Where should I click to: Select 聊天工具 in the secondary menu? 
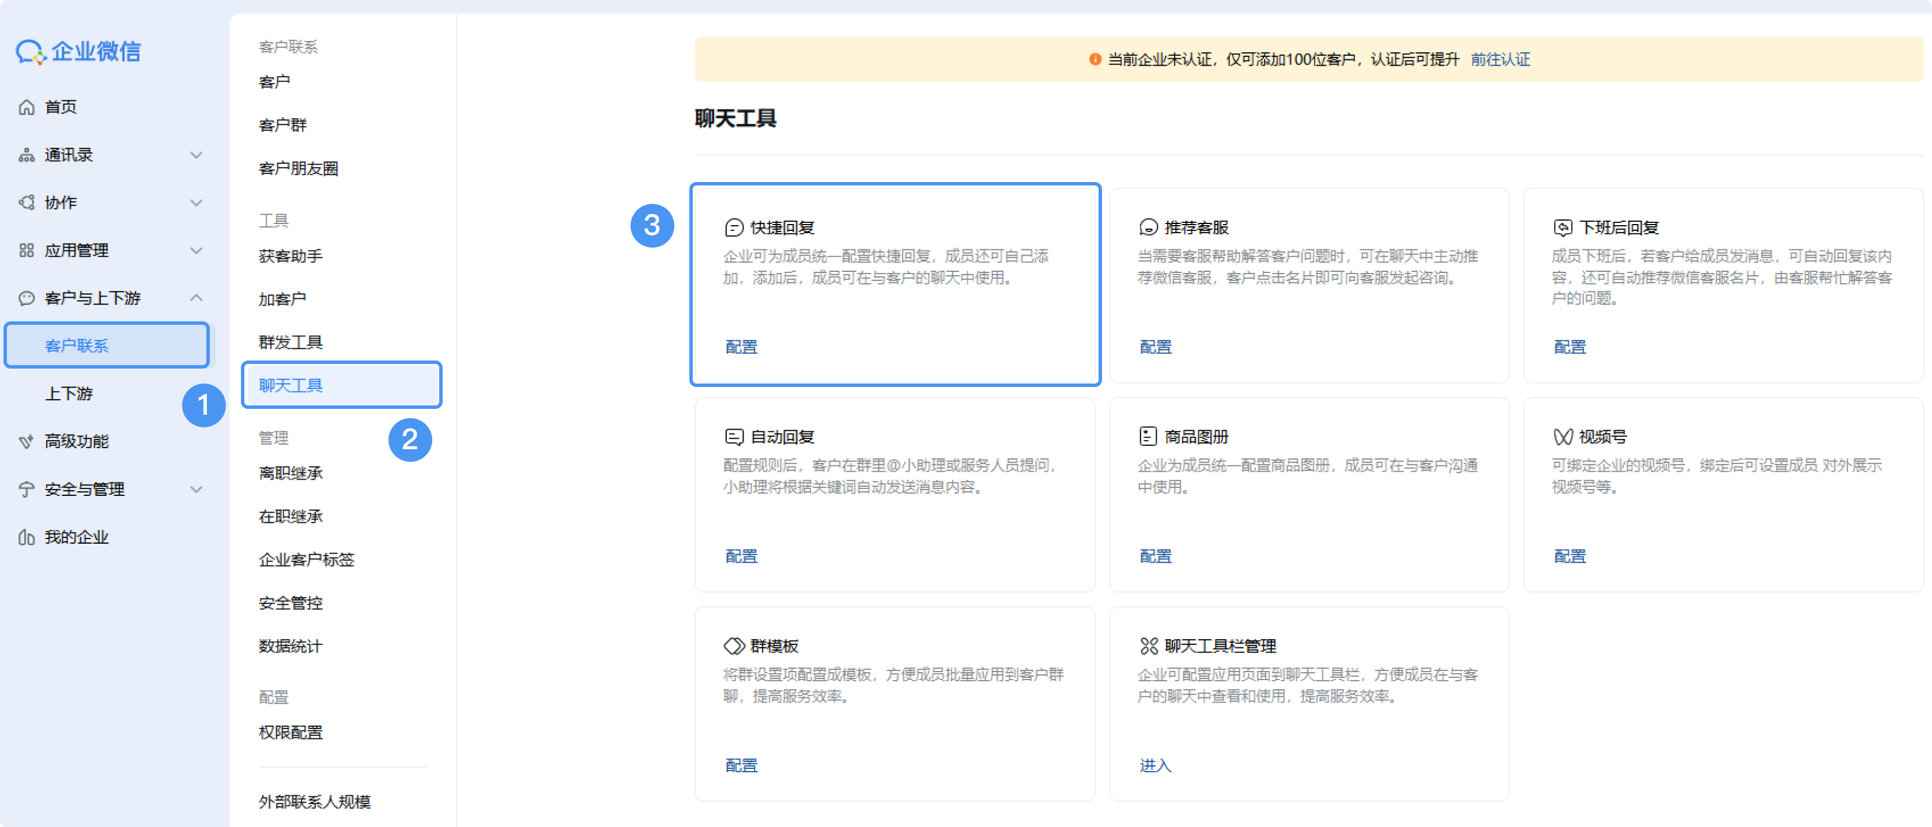[342, 385]
